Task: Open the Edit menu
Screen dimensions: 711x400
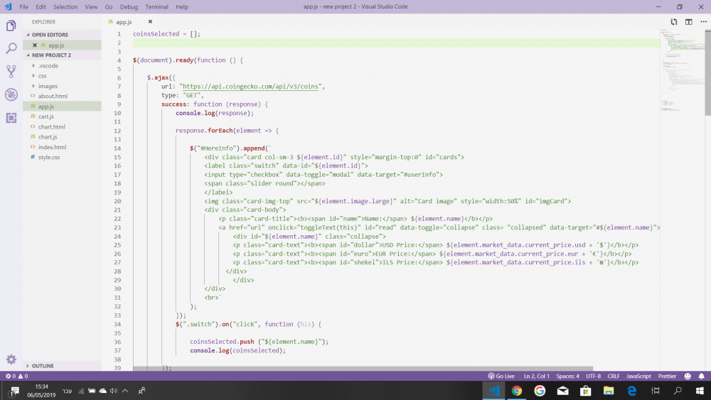Action: pos(41,7)
